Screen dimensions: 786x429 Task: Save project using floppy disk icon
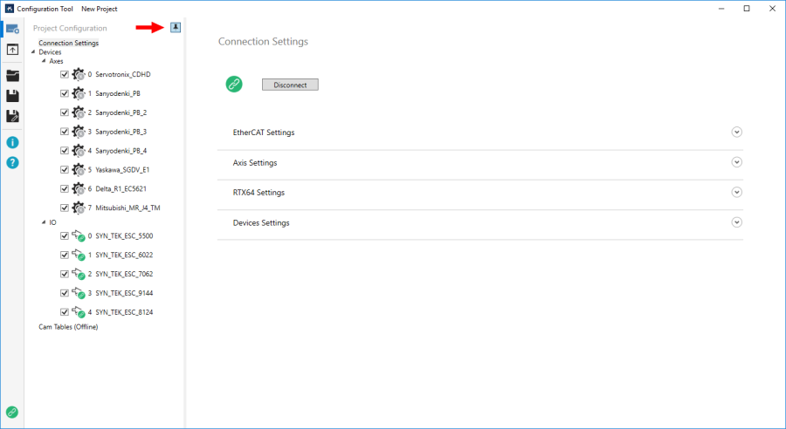(12, 96)
